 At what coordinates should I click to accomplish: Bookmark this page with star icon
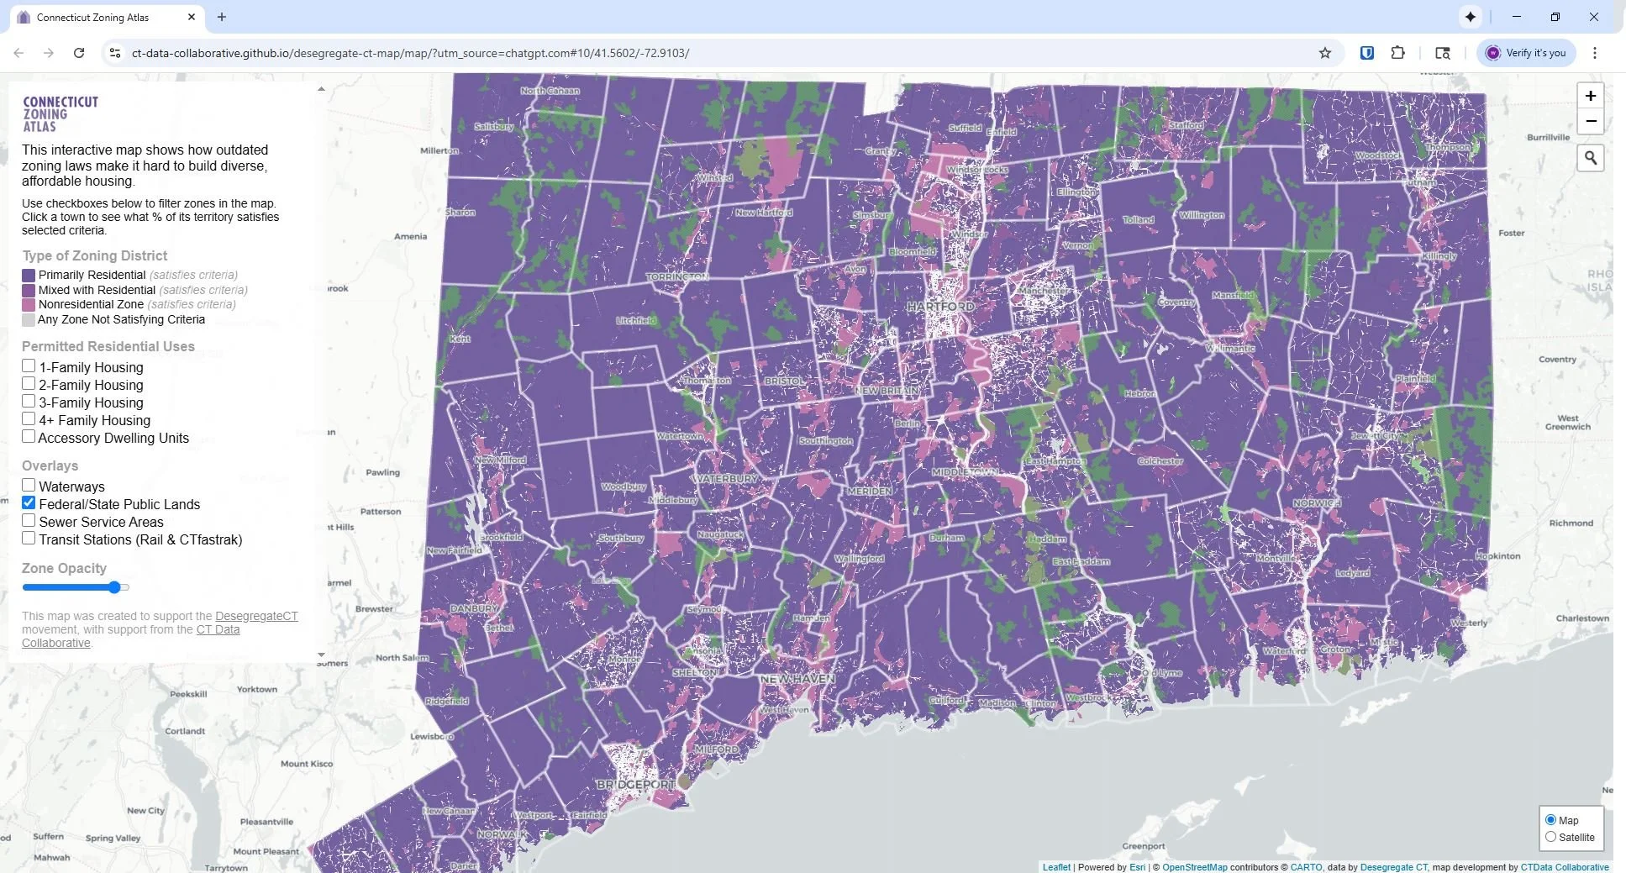pos(1325,53)
